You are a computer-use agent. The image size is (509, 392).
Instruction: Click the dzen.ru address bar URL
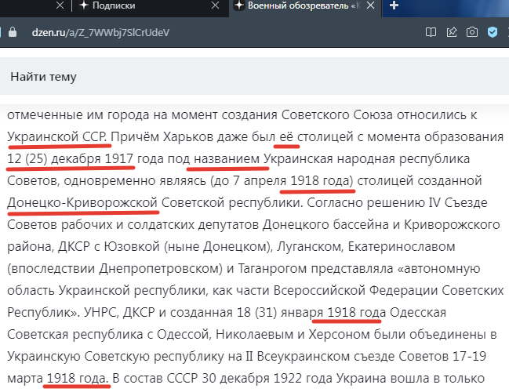pos(100,32)
